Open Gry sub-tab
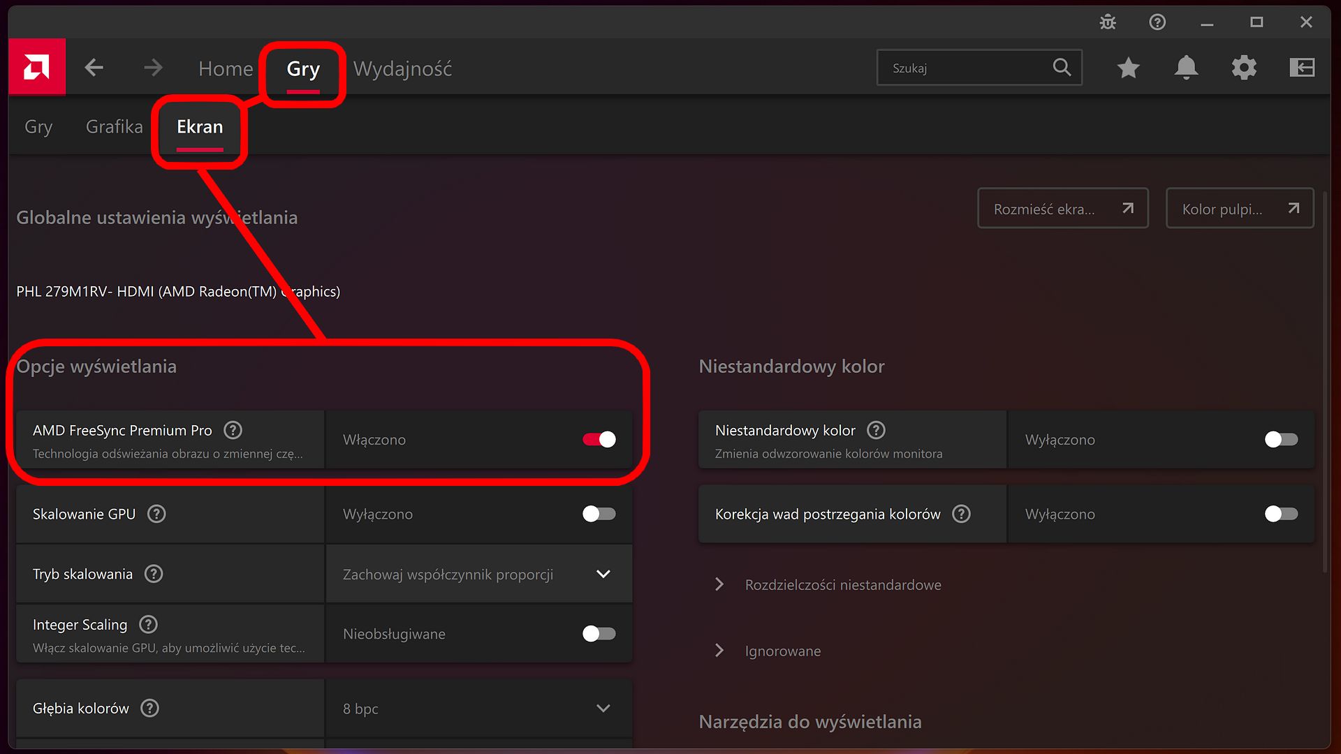 pos(38,126)
